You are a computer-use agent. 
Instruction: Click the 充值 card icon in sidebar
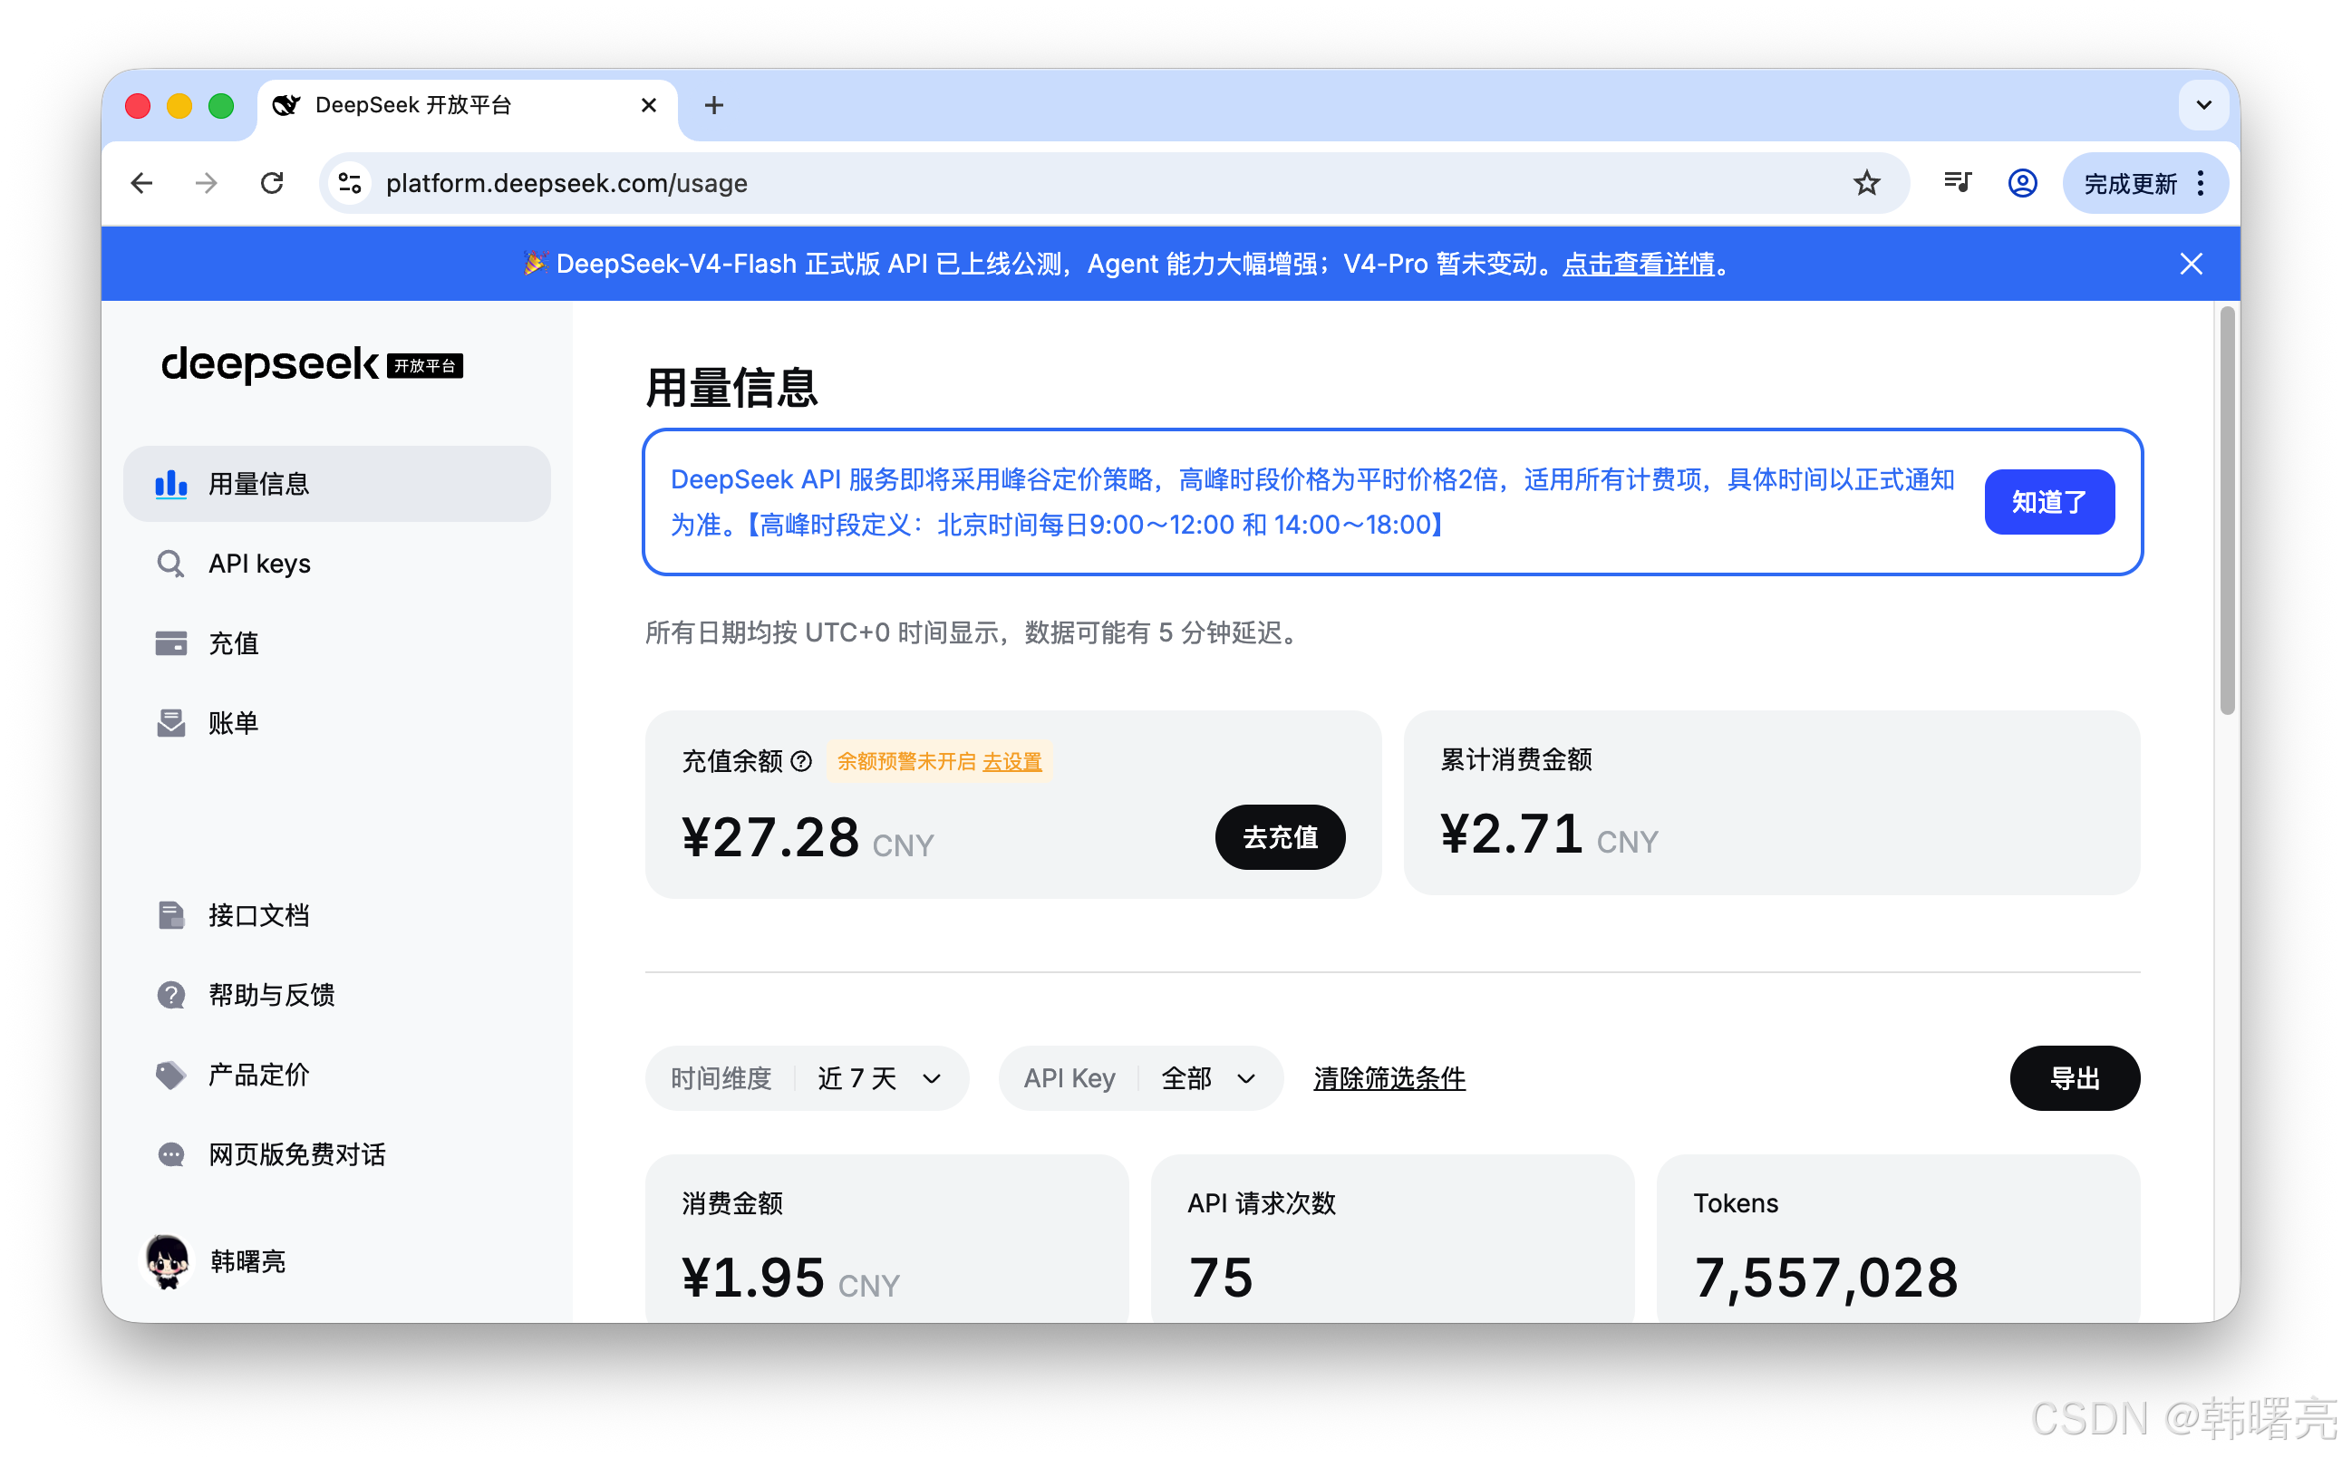pyautogui.click(x=170, y=642)
